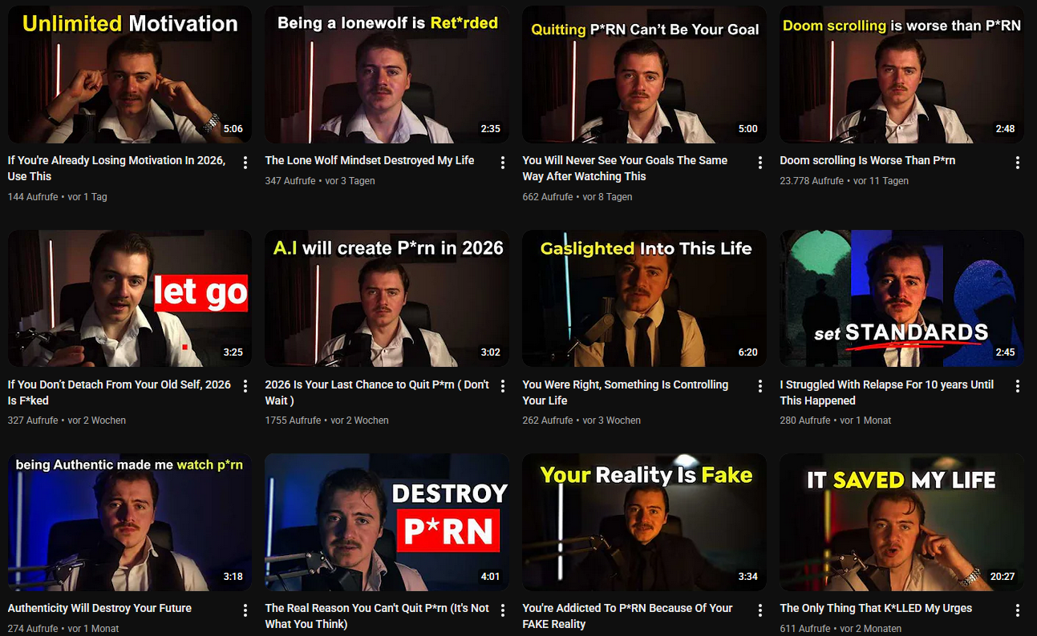Open 'Authenticity Will Destroy Your Future' title link
This screenshot has width=1037, height=636.
(x=99, y=608)
